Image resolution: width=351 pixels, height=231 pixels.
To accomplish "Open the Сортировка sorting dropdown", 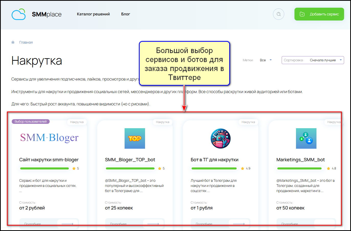I will pos(313,60).
